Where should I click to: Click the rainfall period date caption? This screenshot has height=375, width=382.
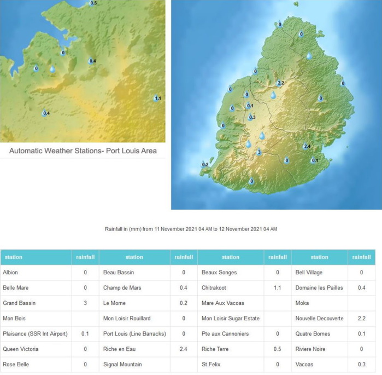point(191,229)
